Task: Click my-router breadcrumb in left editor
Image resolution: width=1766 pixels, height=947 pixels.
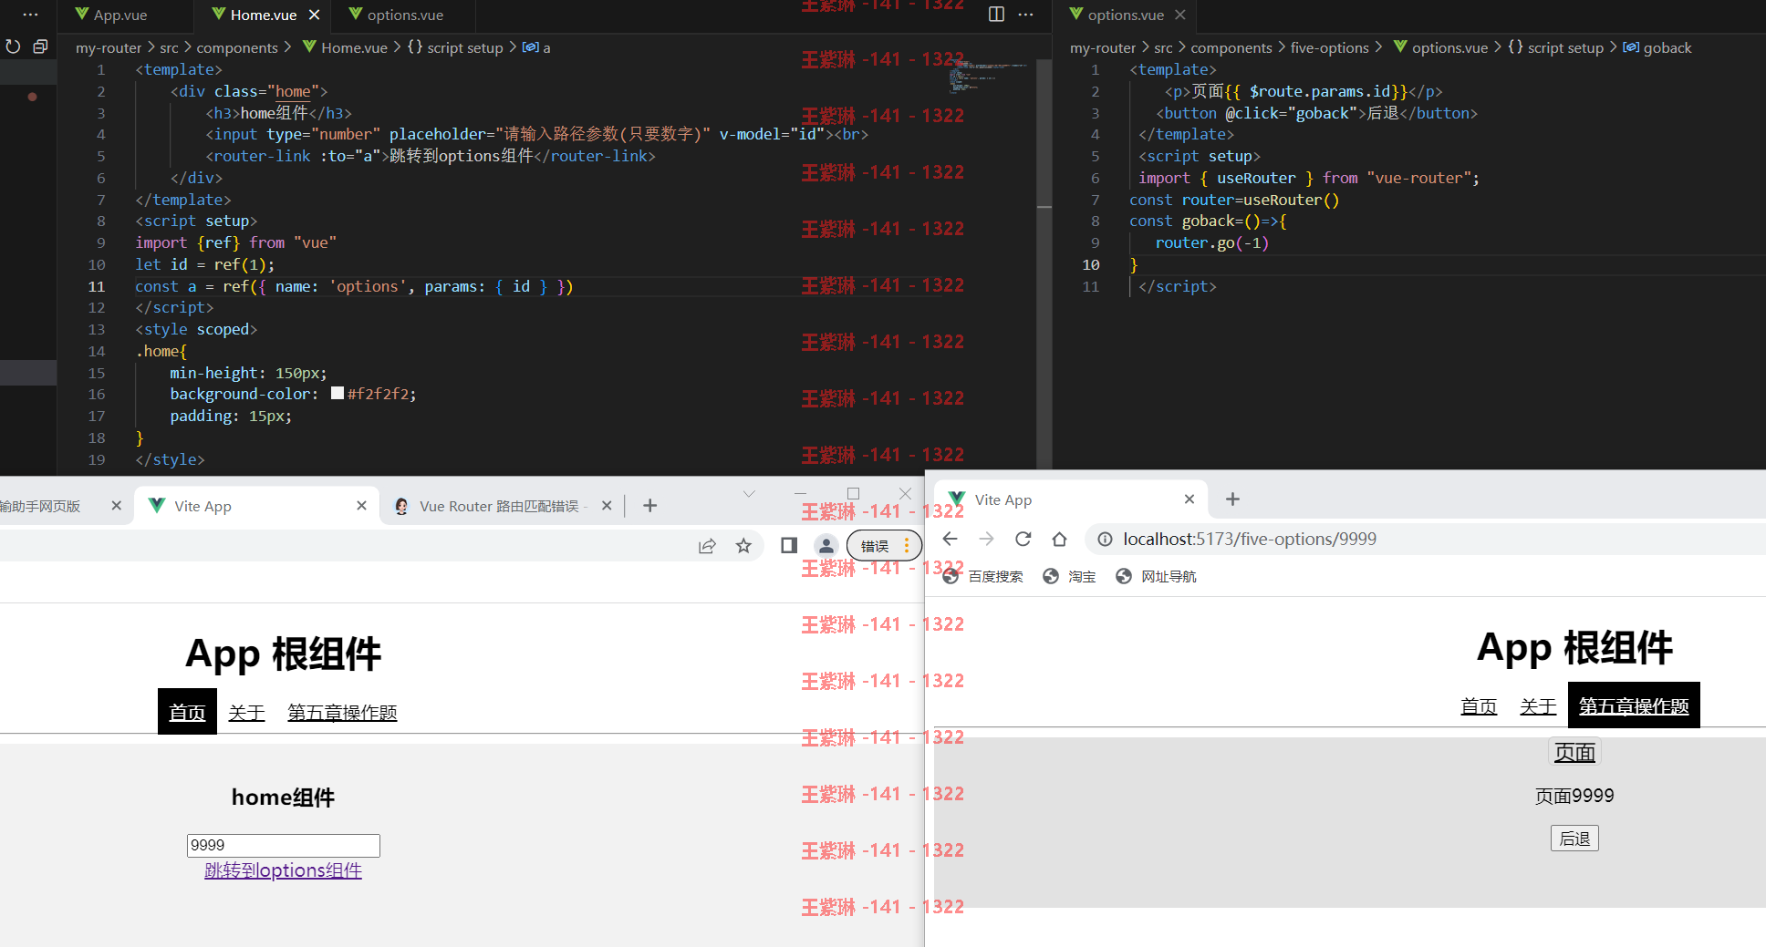Action: pos(109,47)
